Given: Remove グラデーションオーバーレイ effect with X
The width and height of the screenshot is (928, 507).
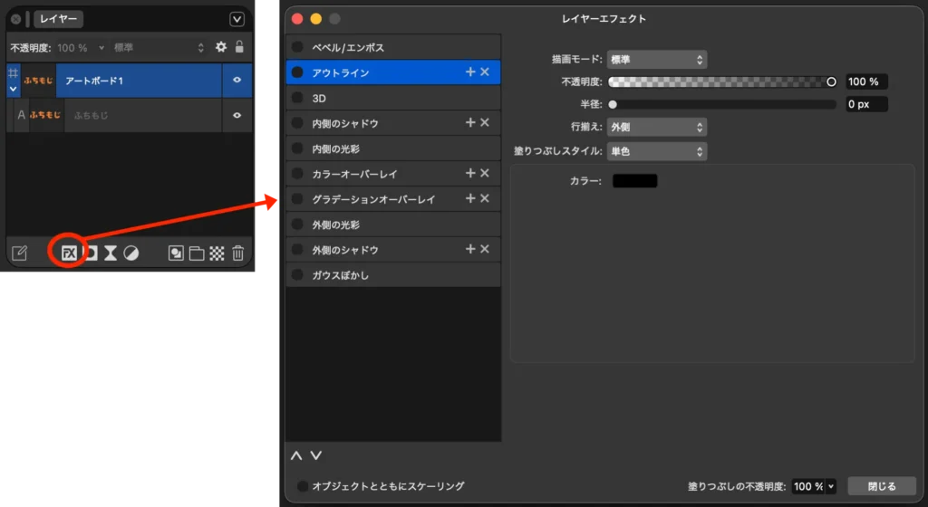Looking at the screenshot, I should 485,198.
